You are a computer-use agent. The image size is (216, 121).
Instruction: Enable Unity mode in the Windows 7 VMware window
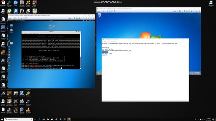coord(115,11)
